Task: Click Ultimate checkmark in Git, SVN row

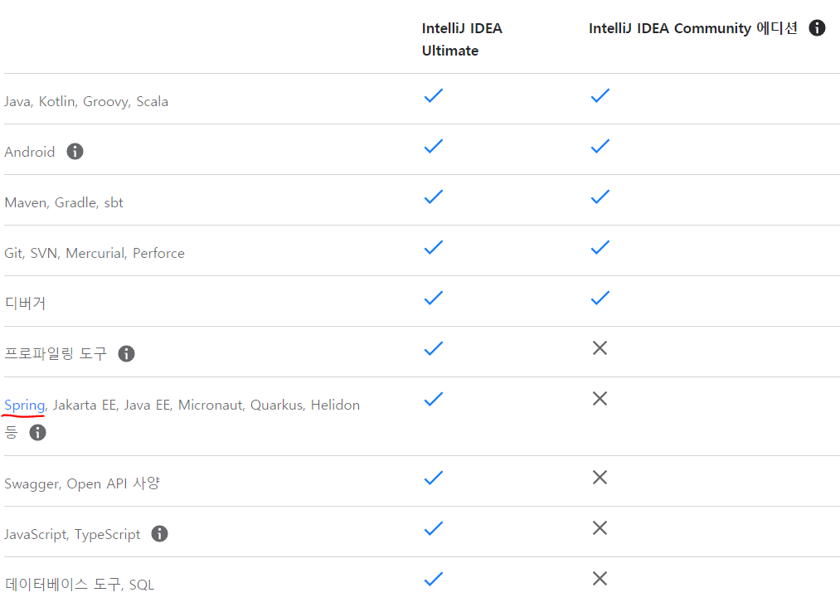Action: [x=433, y=247]
